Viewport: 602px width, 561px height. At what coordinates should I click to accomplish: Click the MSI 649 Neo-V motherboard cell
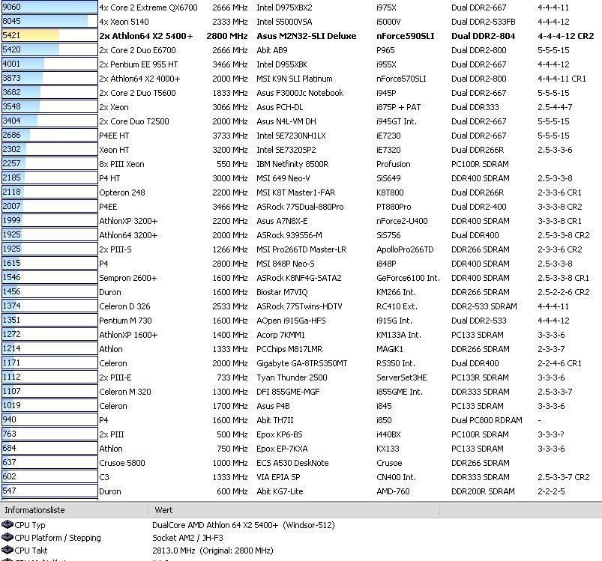[x=283, y=178]
